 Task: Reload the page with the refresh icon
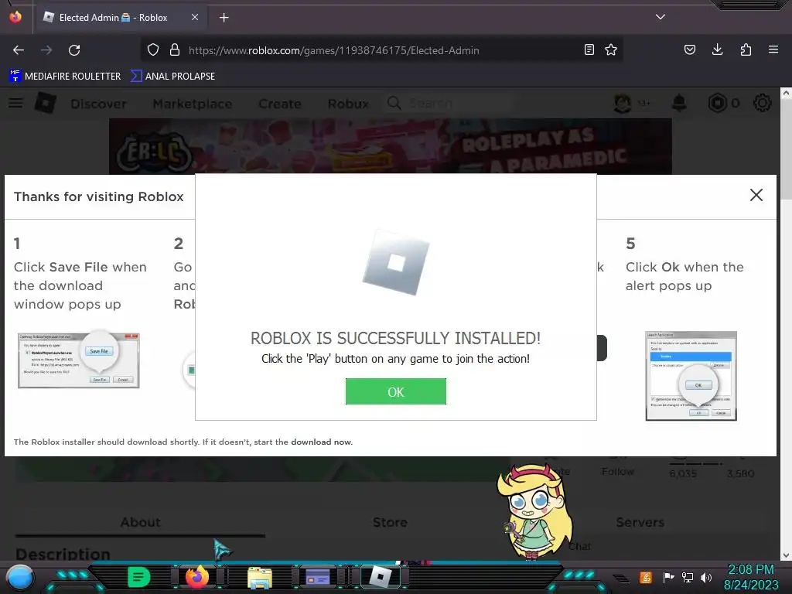[x=74, y=50]
